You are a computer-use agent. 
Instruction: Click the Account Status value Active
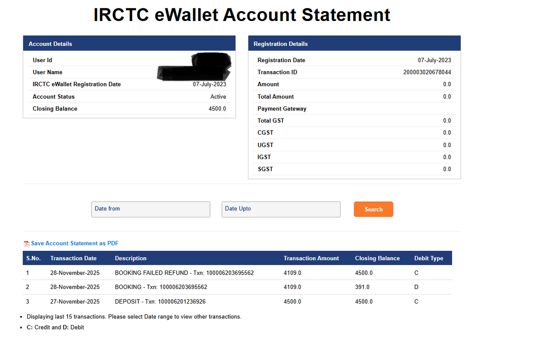[x=218, y=97]
